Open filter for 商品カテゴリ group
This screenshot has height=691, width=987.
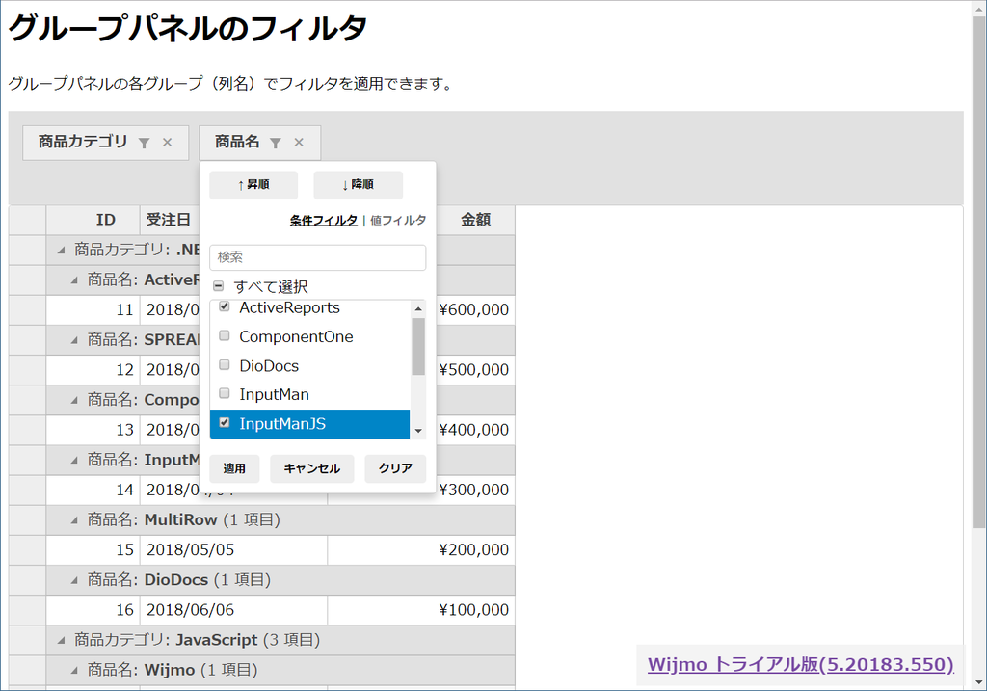145,143
